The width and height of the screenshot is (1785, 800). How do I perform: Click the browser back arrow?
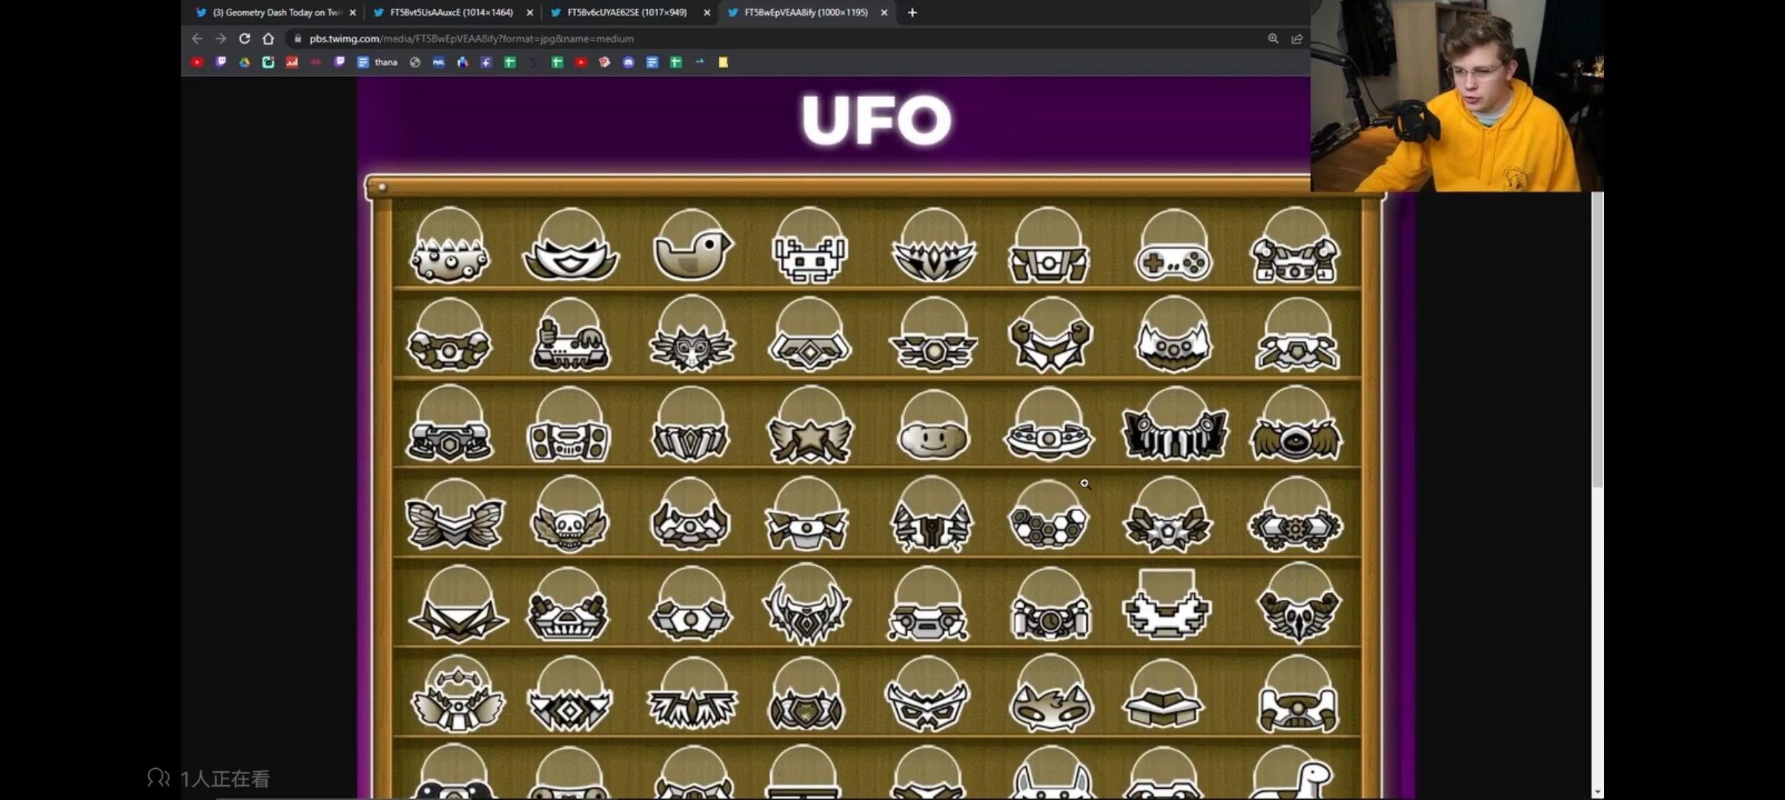pyautogui.click(x=196, y=39)
